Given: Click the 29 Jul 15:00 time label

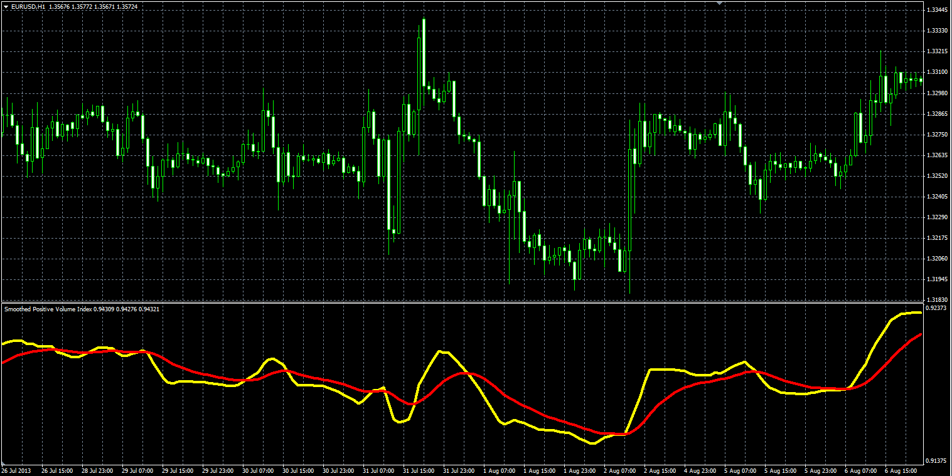Looking at the screenshot, I should coord(178,470).
